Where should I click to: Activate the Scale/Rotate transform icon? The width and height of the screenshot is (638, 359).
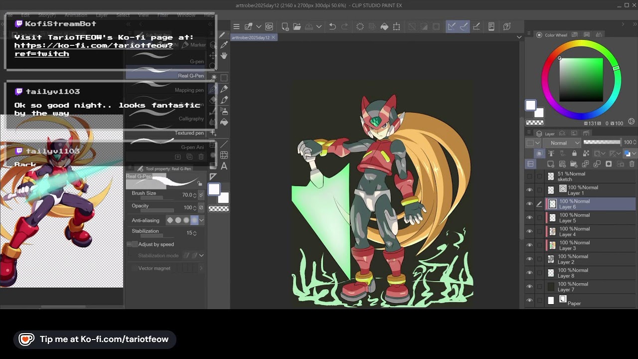click(397, 26)
